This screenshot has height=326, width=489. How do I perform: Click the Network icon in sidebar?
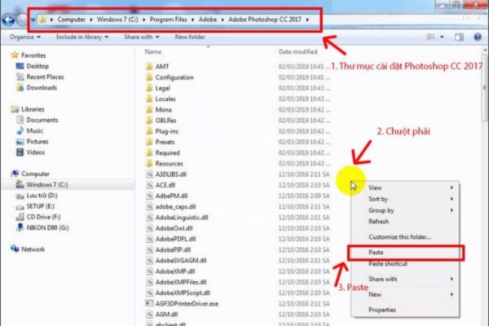point(15,249)
